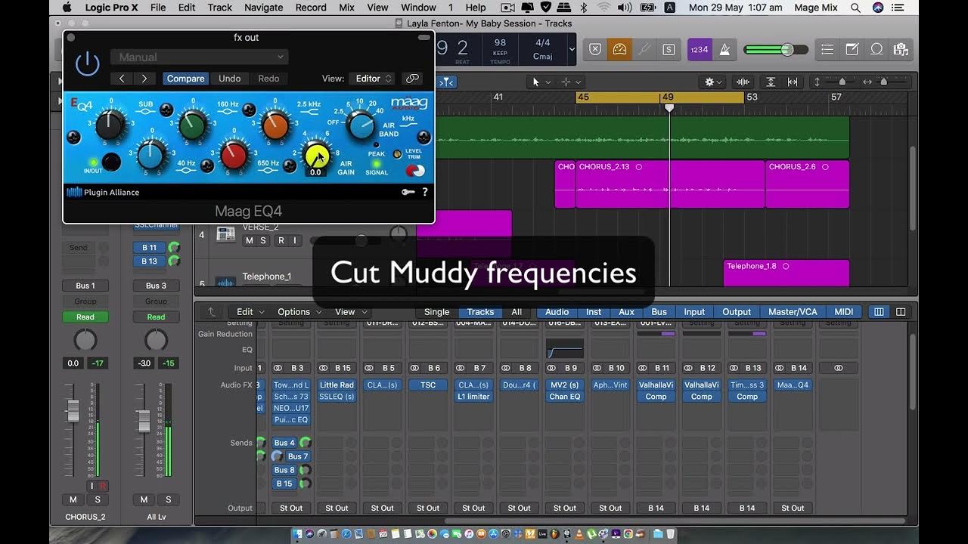This screenshot has height=544, width=968.
Task: Go to previous plugin preset arrow
Action: 122,79
